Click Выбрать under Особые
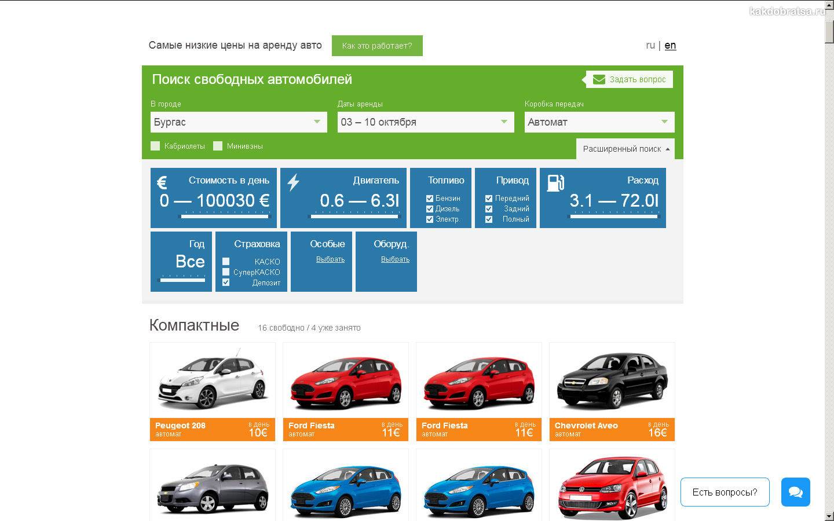 (330, 259)
